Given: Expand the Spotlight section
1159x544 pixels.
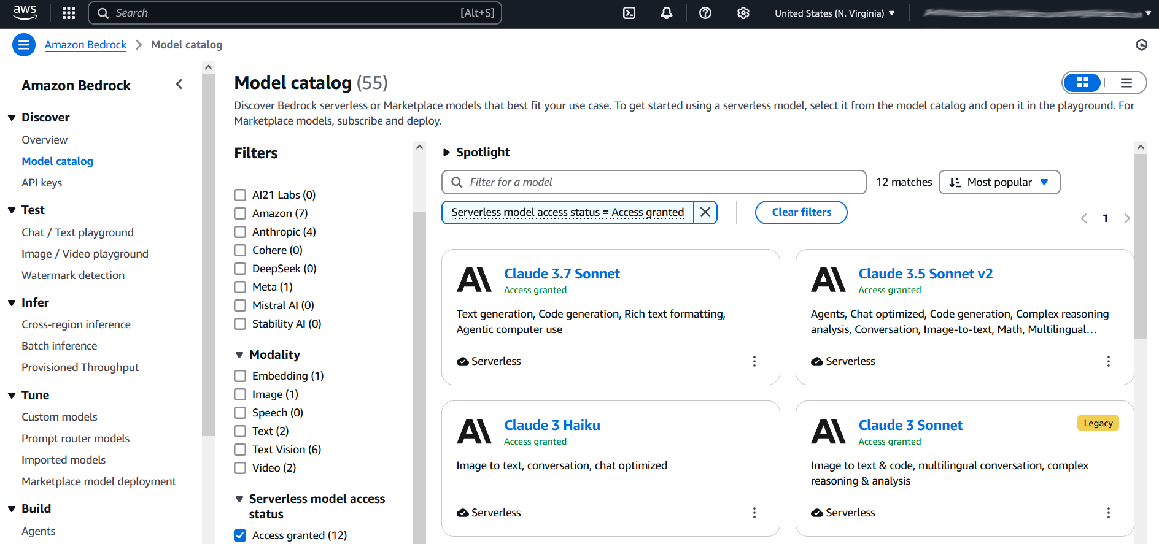Looking at the screenshot, I should 446,152.
